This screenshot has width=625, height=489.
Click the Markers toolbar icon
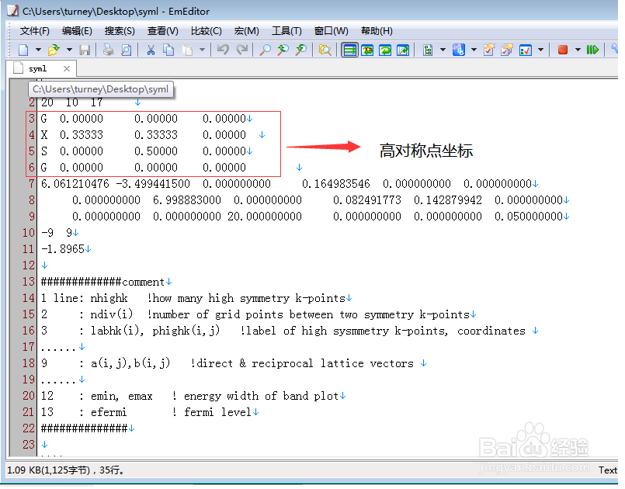459,50
